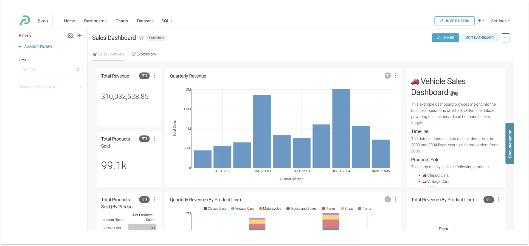The image size is (529, 246).
Task: Open the dashboard ellipsis menu button
Action: (505, 38)
